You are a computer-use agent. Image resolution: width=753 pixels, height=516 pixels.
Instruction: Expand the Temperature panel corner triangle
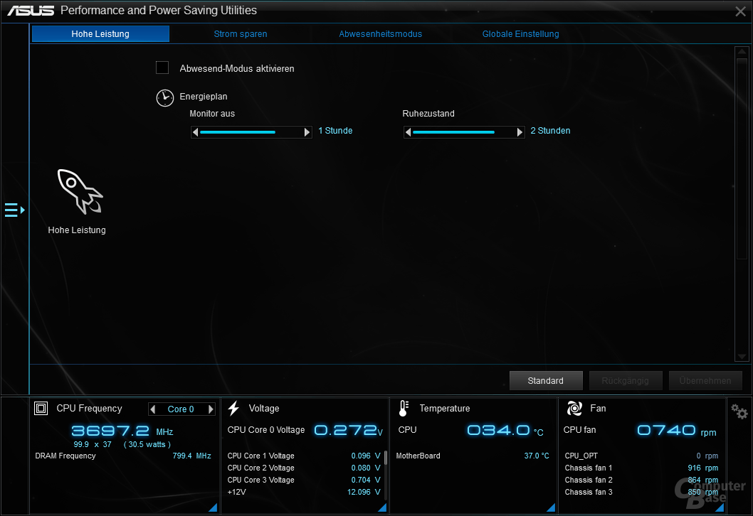pos(551,507)
